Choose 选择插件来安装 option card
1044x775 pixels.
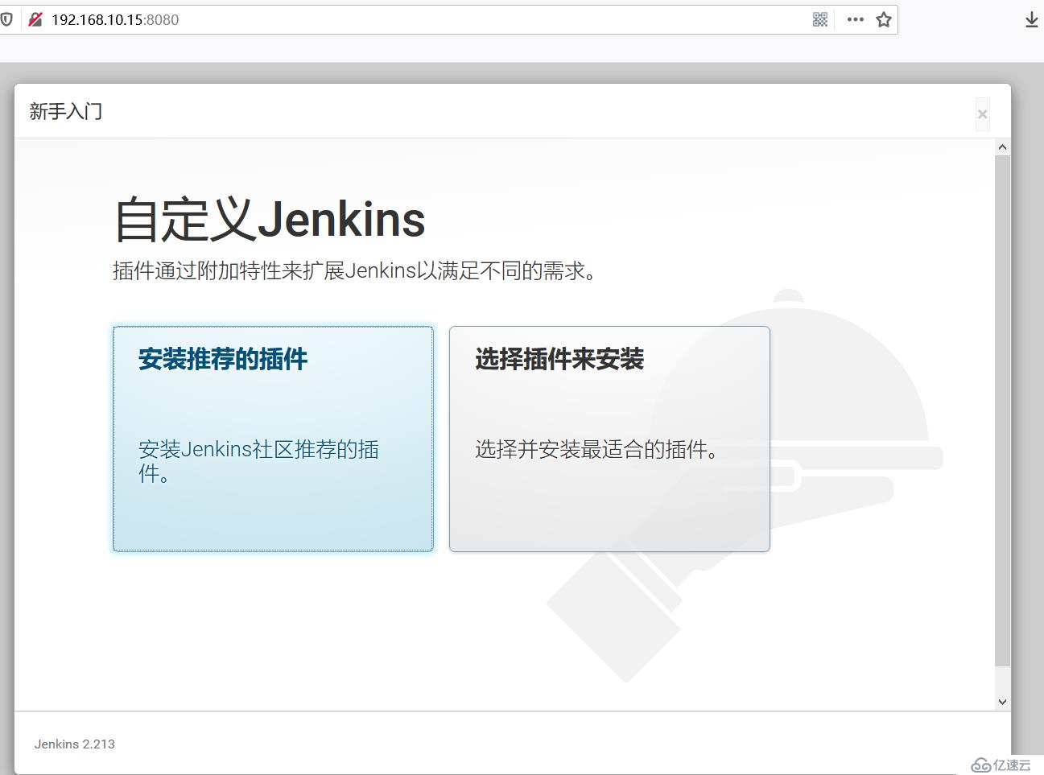pyautogui.click(x=609, y=439)
